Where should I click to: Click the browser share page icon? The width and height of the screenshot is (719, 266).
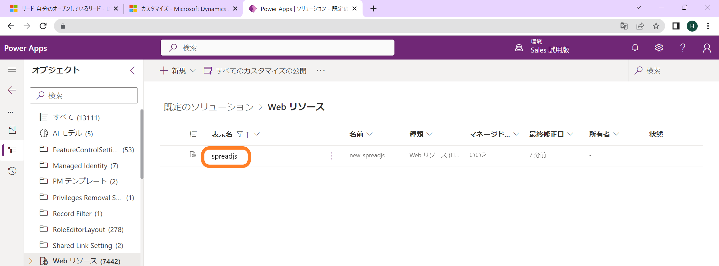coord(640,26)
